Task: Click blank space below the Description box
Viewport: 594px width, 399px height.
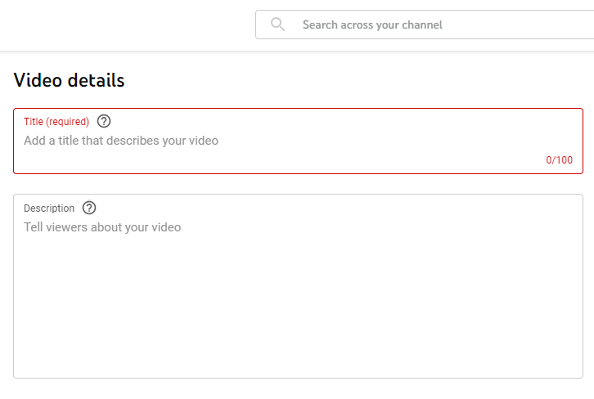Action: pyautogui.click(x=298, y=389)
